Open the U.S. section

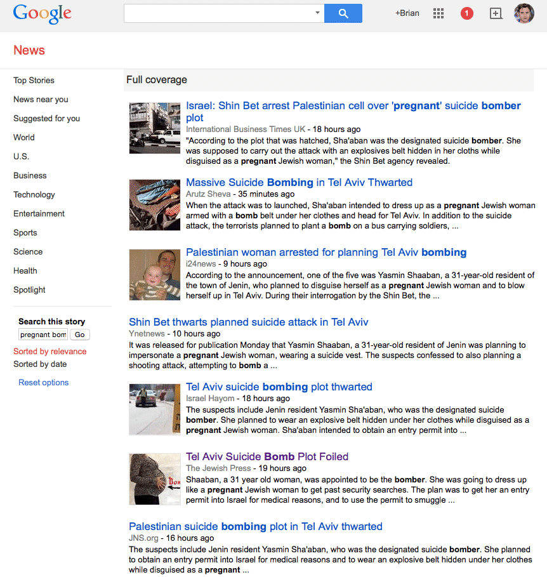tap(21, 156)
